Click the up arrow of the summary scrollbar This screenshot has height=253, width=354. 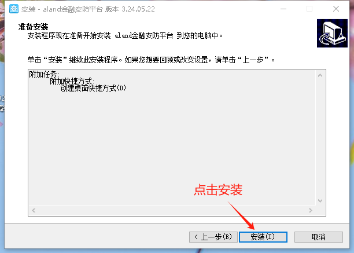(320, 75)
